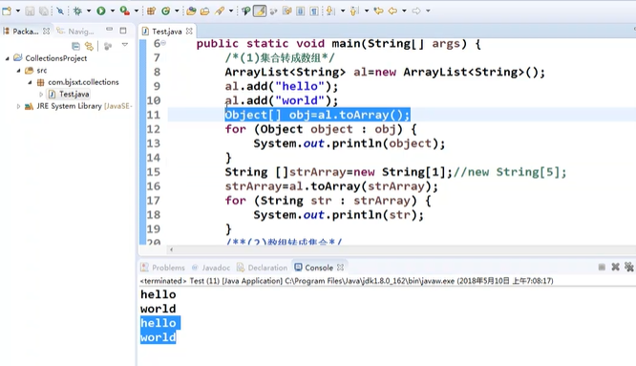
Task: Click the green Run button
Action: coord(101,11)
